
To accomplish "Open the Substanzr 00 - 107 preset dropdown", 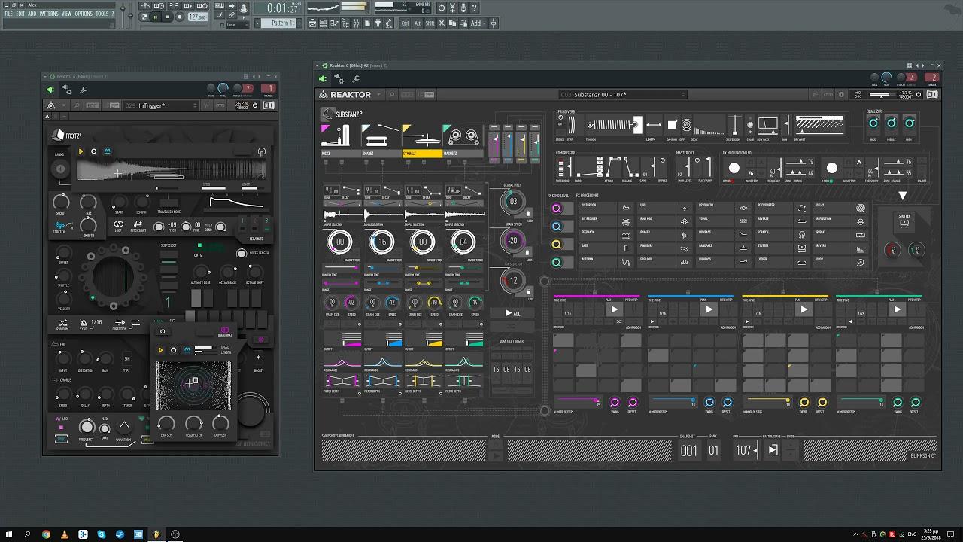I will (x=623, y=95).
